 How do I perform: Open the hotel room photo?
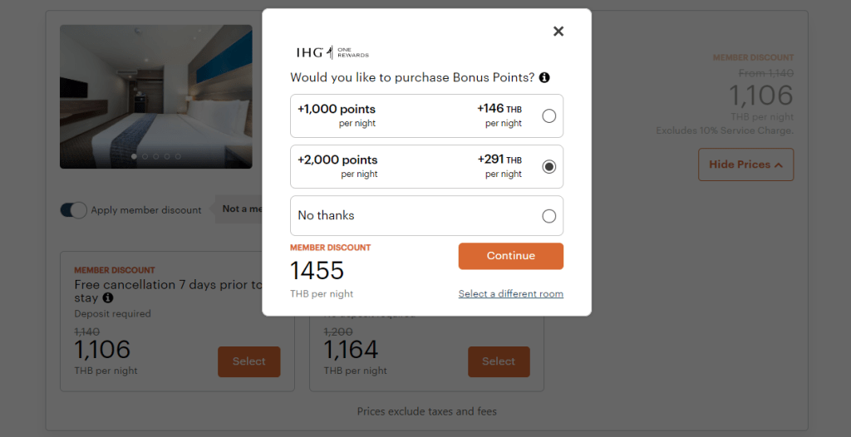(155, 91)
